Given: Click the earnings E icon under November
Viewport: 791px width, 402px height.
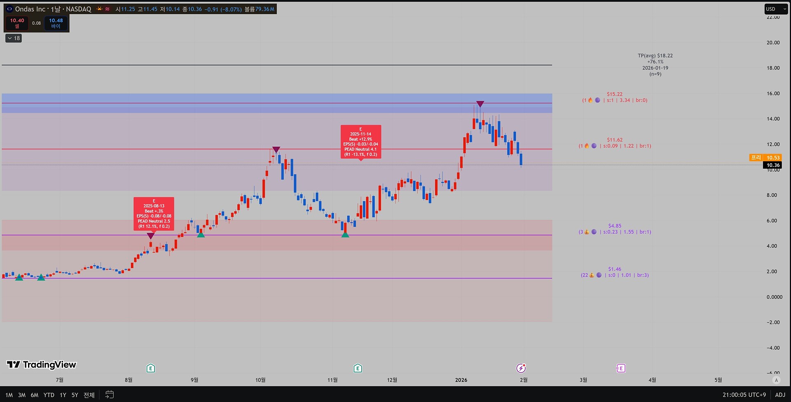Looking at the screenshot, I should click(358, 368).
